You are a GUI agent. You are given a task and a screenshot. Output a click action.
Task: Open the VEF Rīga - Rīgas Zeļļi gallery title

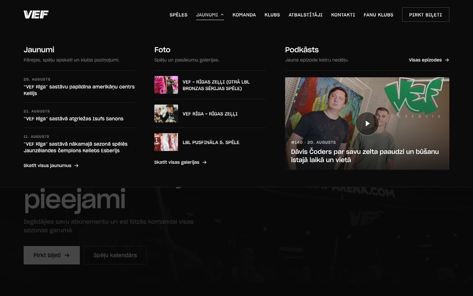click(x=210, y=114)
